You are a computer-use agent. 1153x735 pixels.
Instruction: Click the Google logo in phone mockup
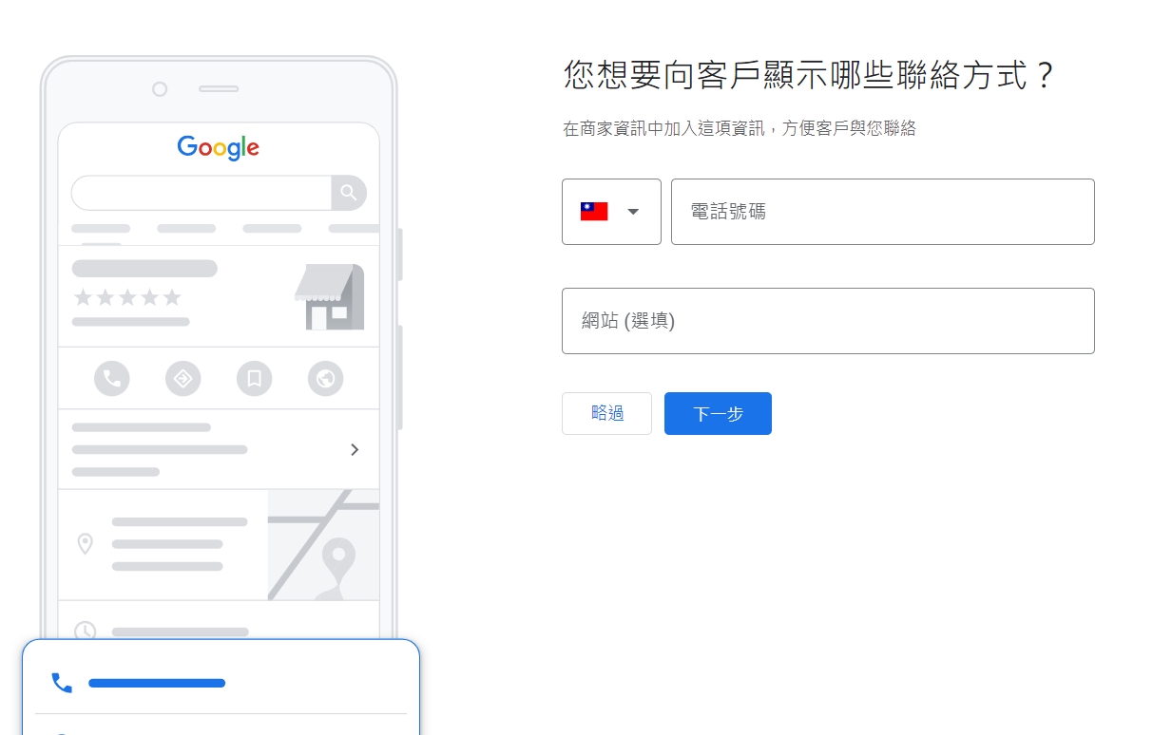pos(219,147)
